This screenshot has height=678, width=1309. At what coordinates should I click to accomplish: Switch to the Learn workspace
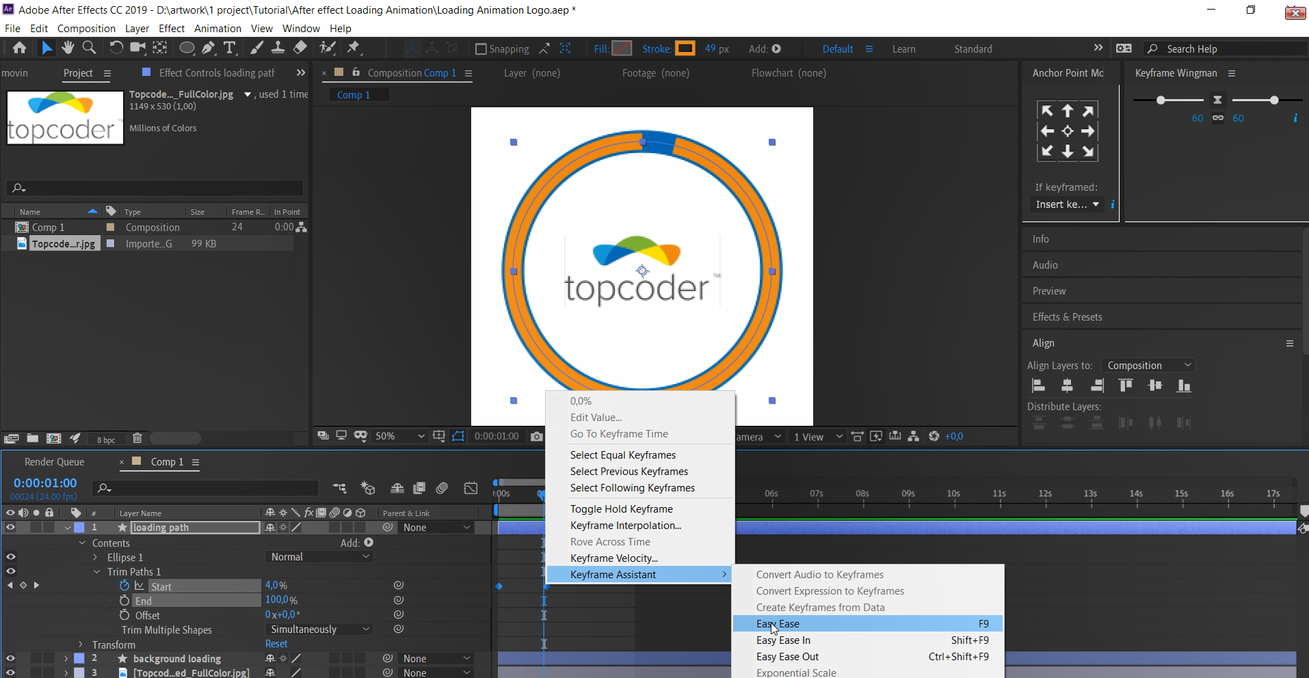pyautogui.click(x=903, y=49)
